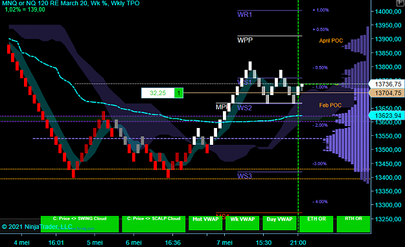Viewport: 405px width, 247px height.
Task: Click the 13300,00 price axis label
Action: click(388, 205)
